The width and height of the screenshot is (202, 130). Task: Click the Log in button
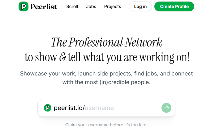[140, 6]
